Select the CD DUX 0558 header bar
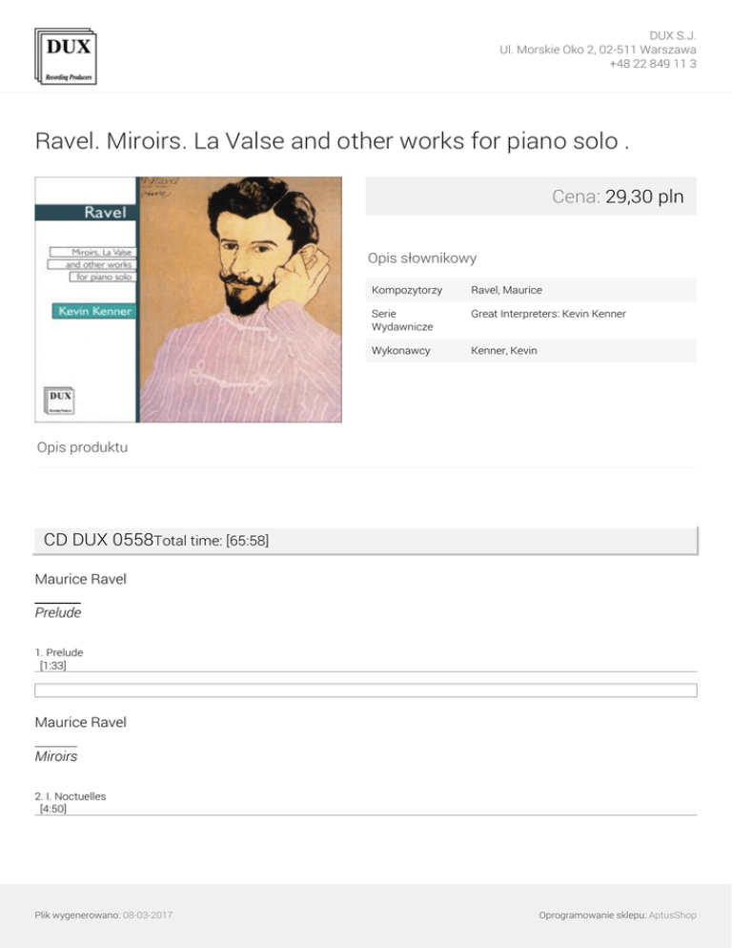This screenshot has width=732, height=948. (366, 540)
